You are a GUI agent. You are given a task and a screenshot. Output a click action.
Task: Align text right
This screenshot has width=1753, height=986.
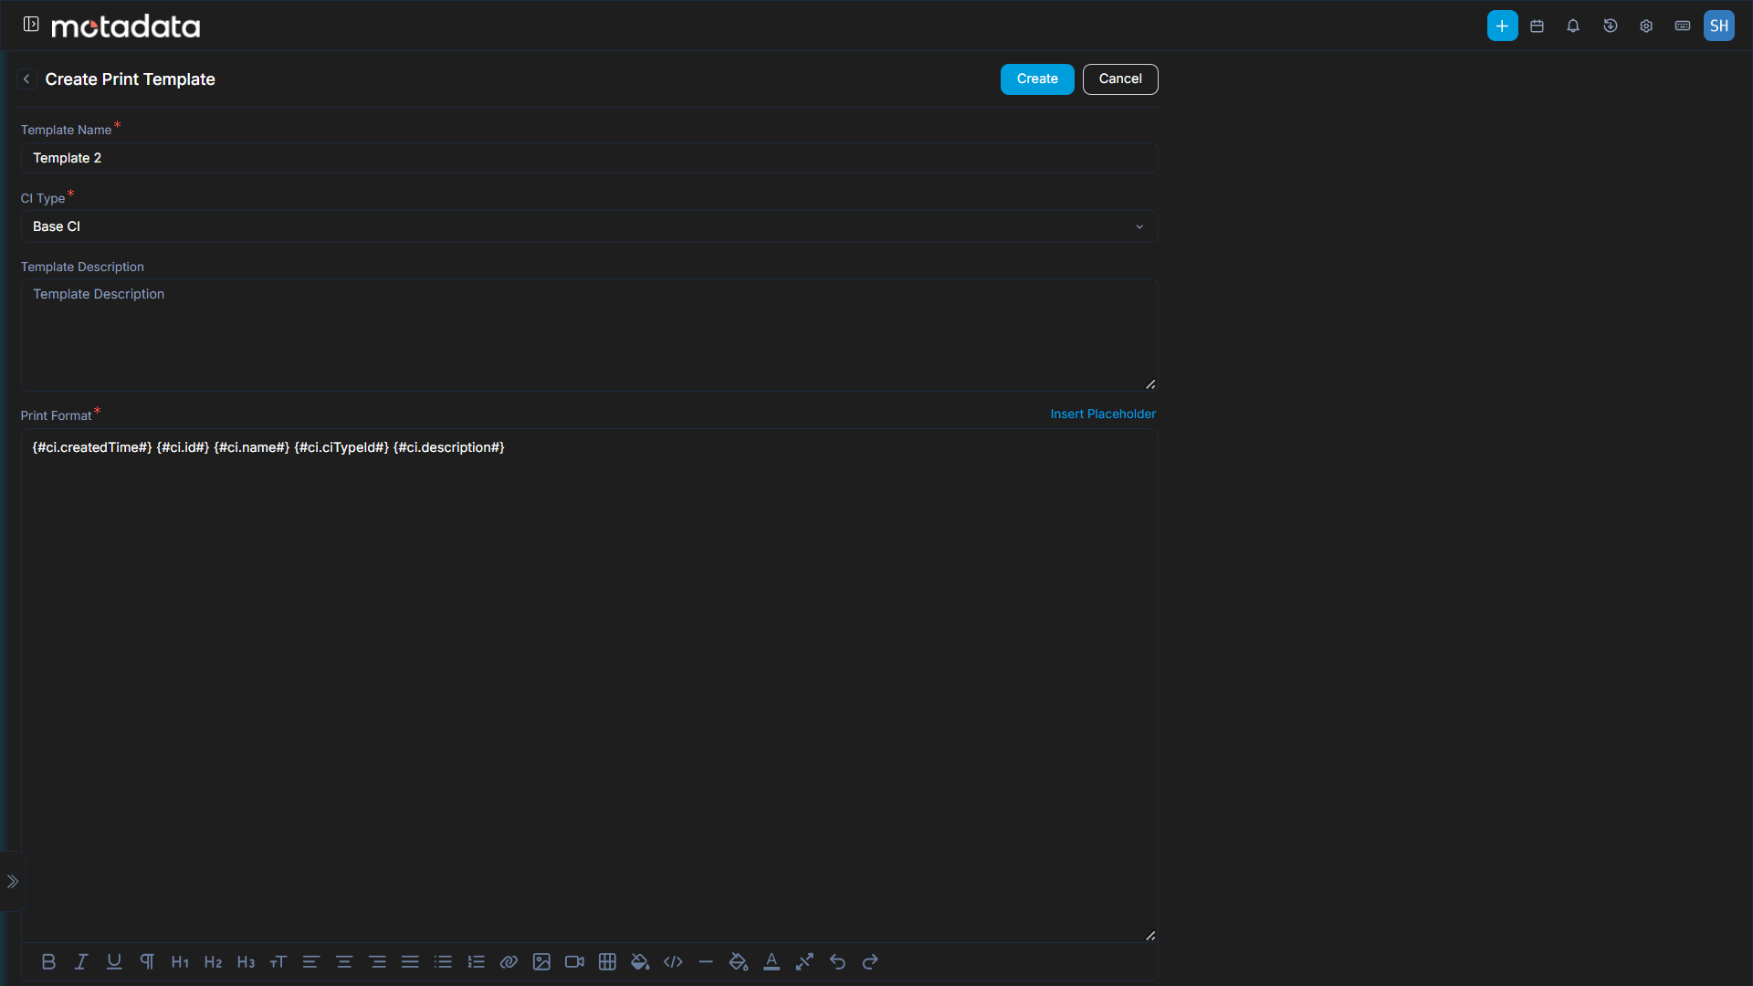pos(377,961)
